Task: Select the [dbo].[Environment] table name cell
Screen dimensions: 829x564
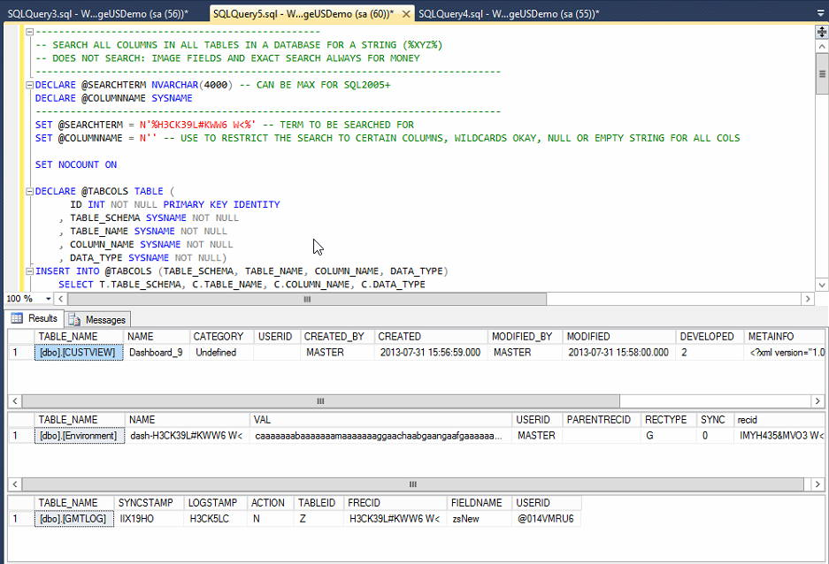Action: (x=79, y=435)
